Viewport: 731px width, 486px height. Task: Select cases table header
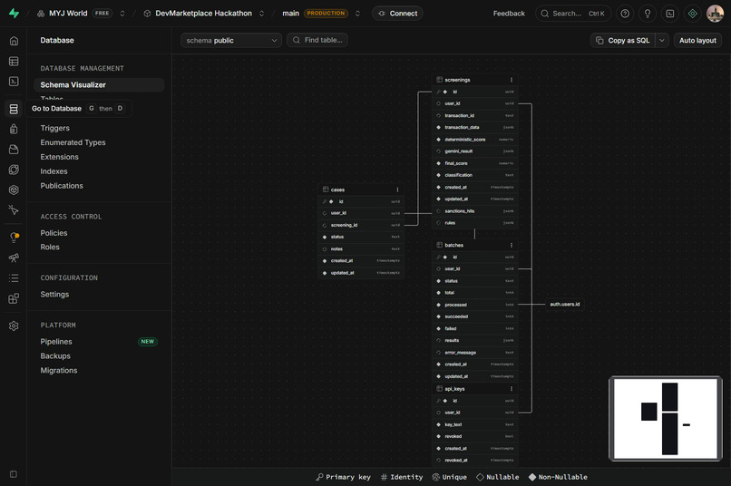click(x=360, y=190)
